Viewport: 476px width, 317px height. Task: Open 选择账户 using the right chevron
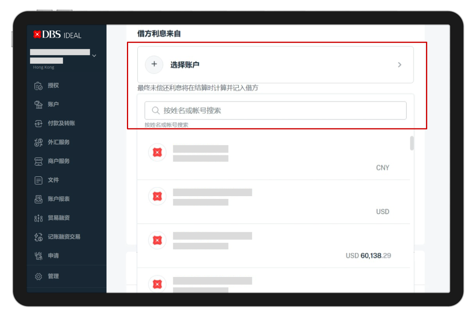[x=399, y=65]
